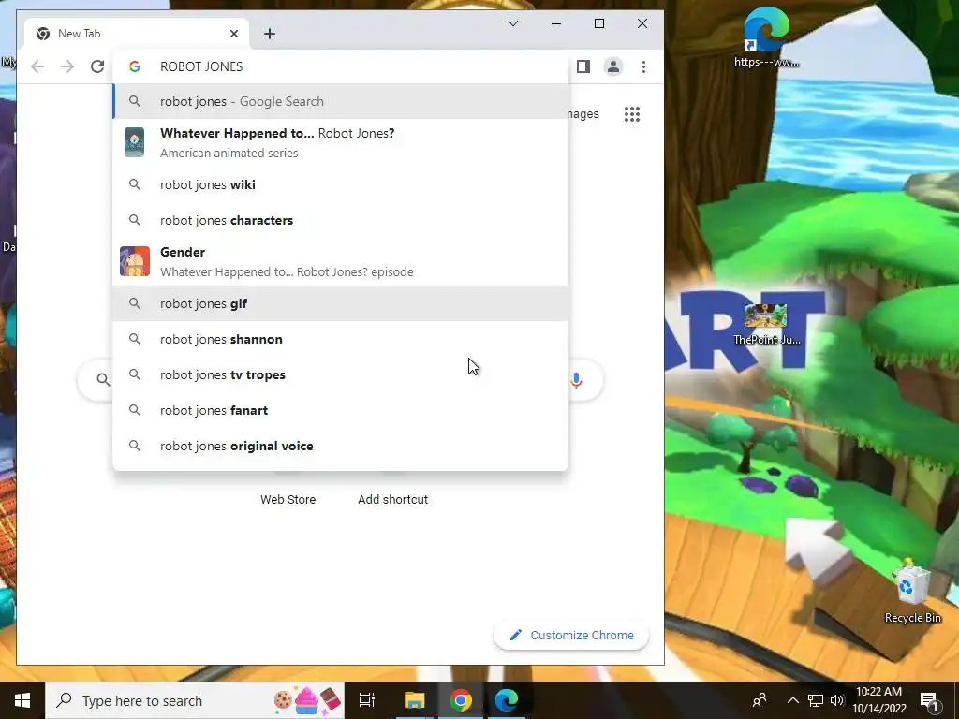Choose 'robot jones characters' suggestion
This screenshot has height=719, width=959.
[340, 220]
